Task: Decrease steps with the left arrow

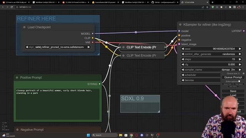Action: [183, 59]
